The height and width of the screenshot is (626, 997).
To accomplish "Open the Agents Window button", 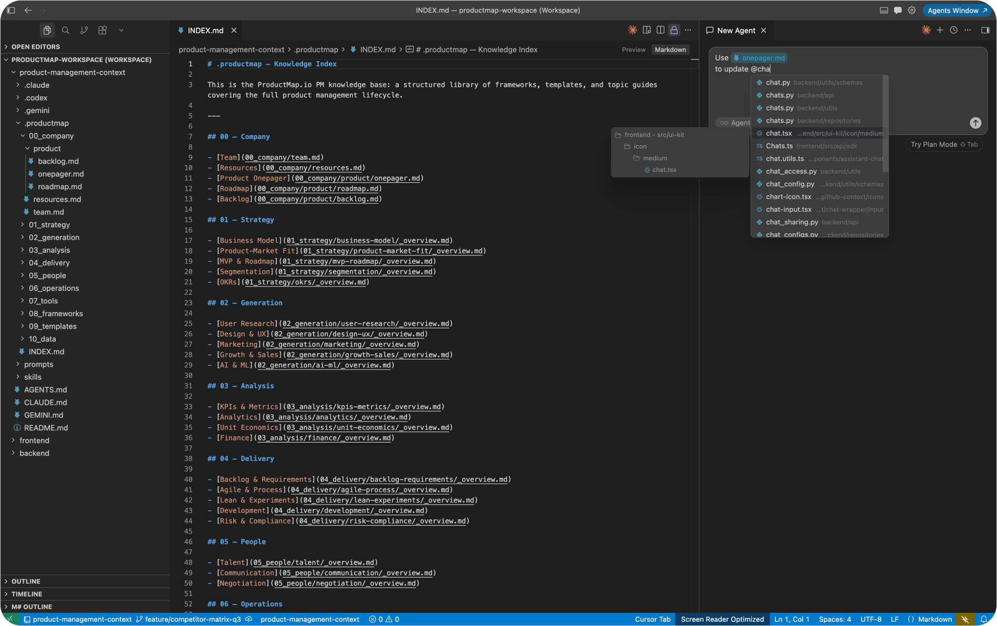I will (x=957, y=10).
